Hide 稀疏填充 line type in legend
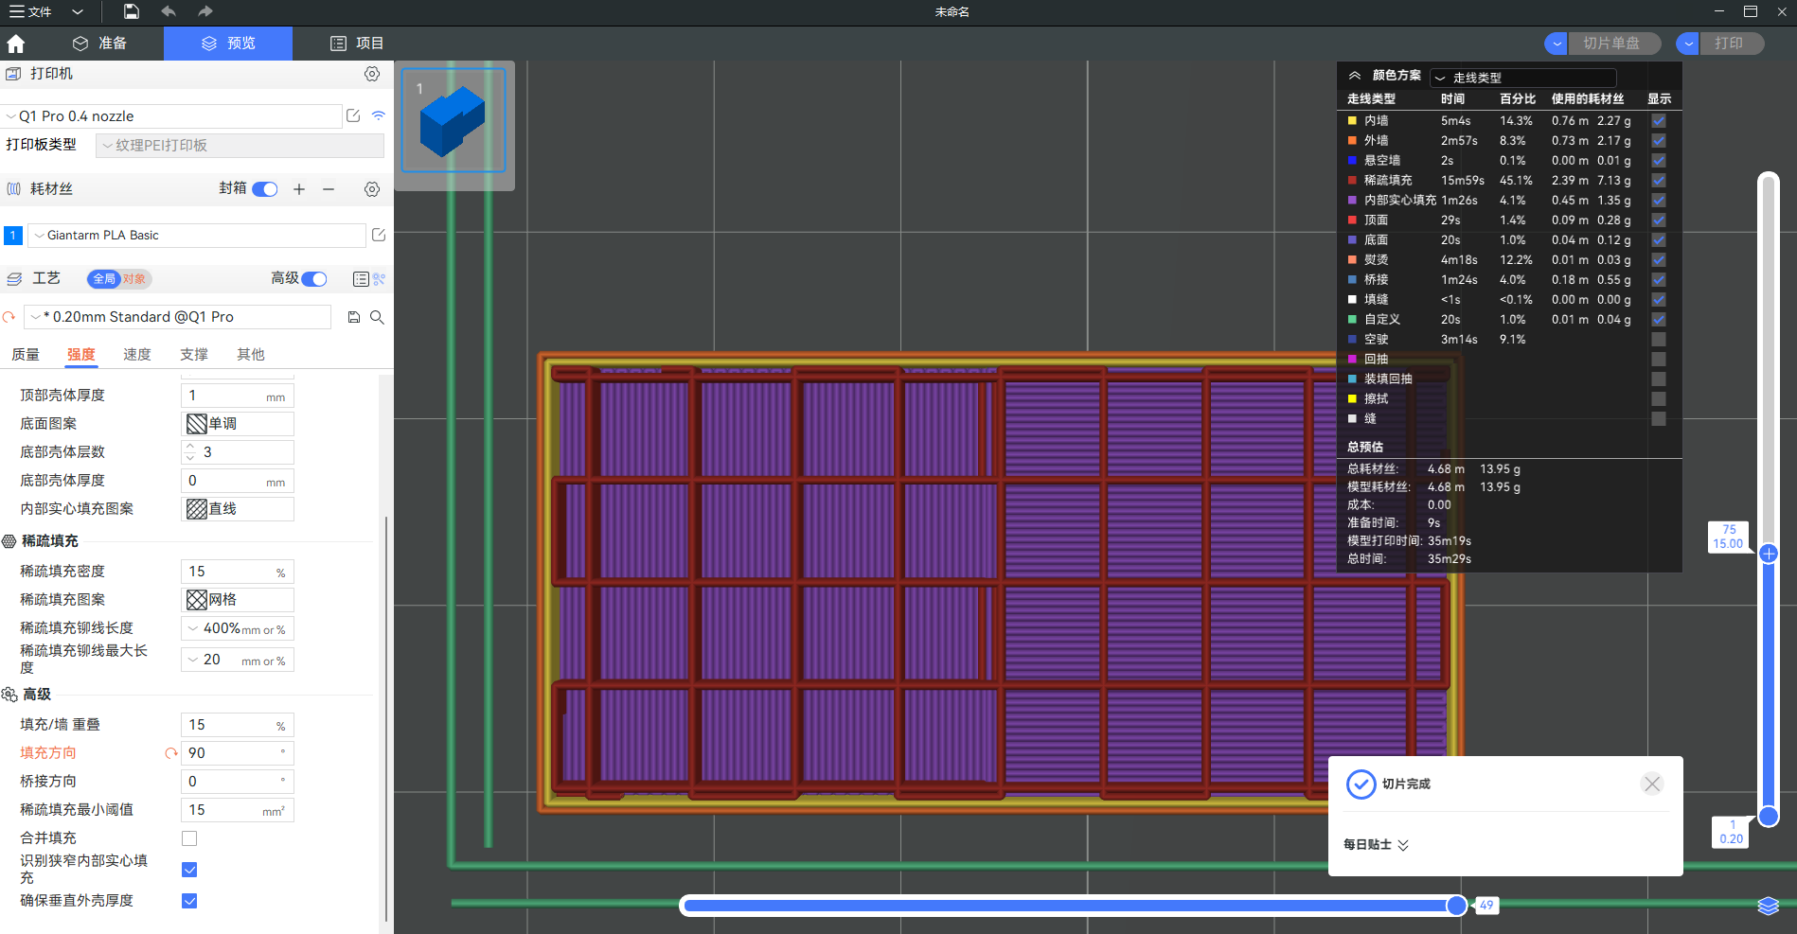This screenshot has width=1797, height=934. click(1659, 180)
